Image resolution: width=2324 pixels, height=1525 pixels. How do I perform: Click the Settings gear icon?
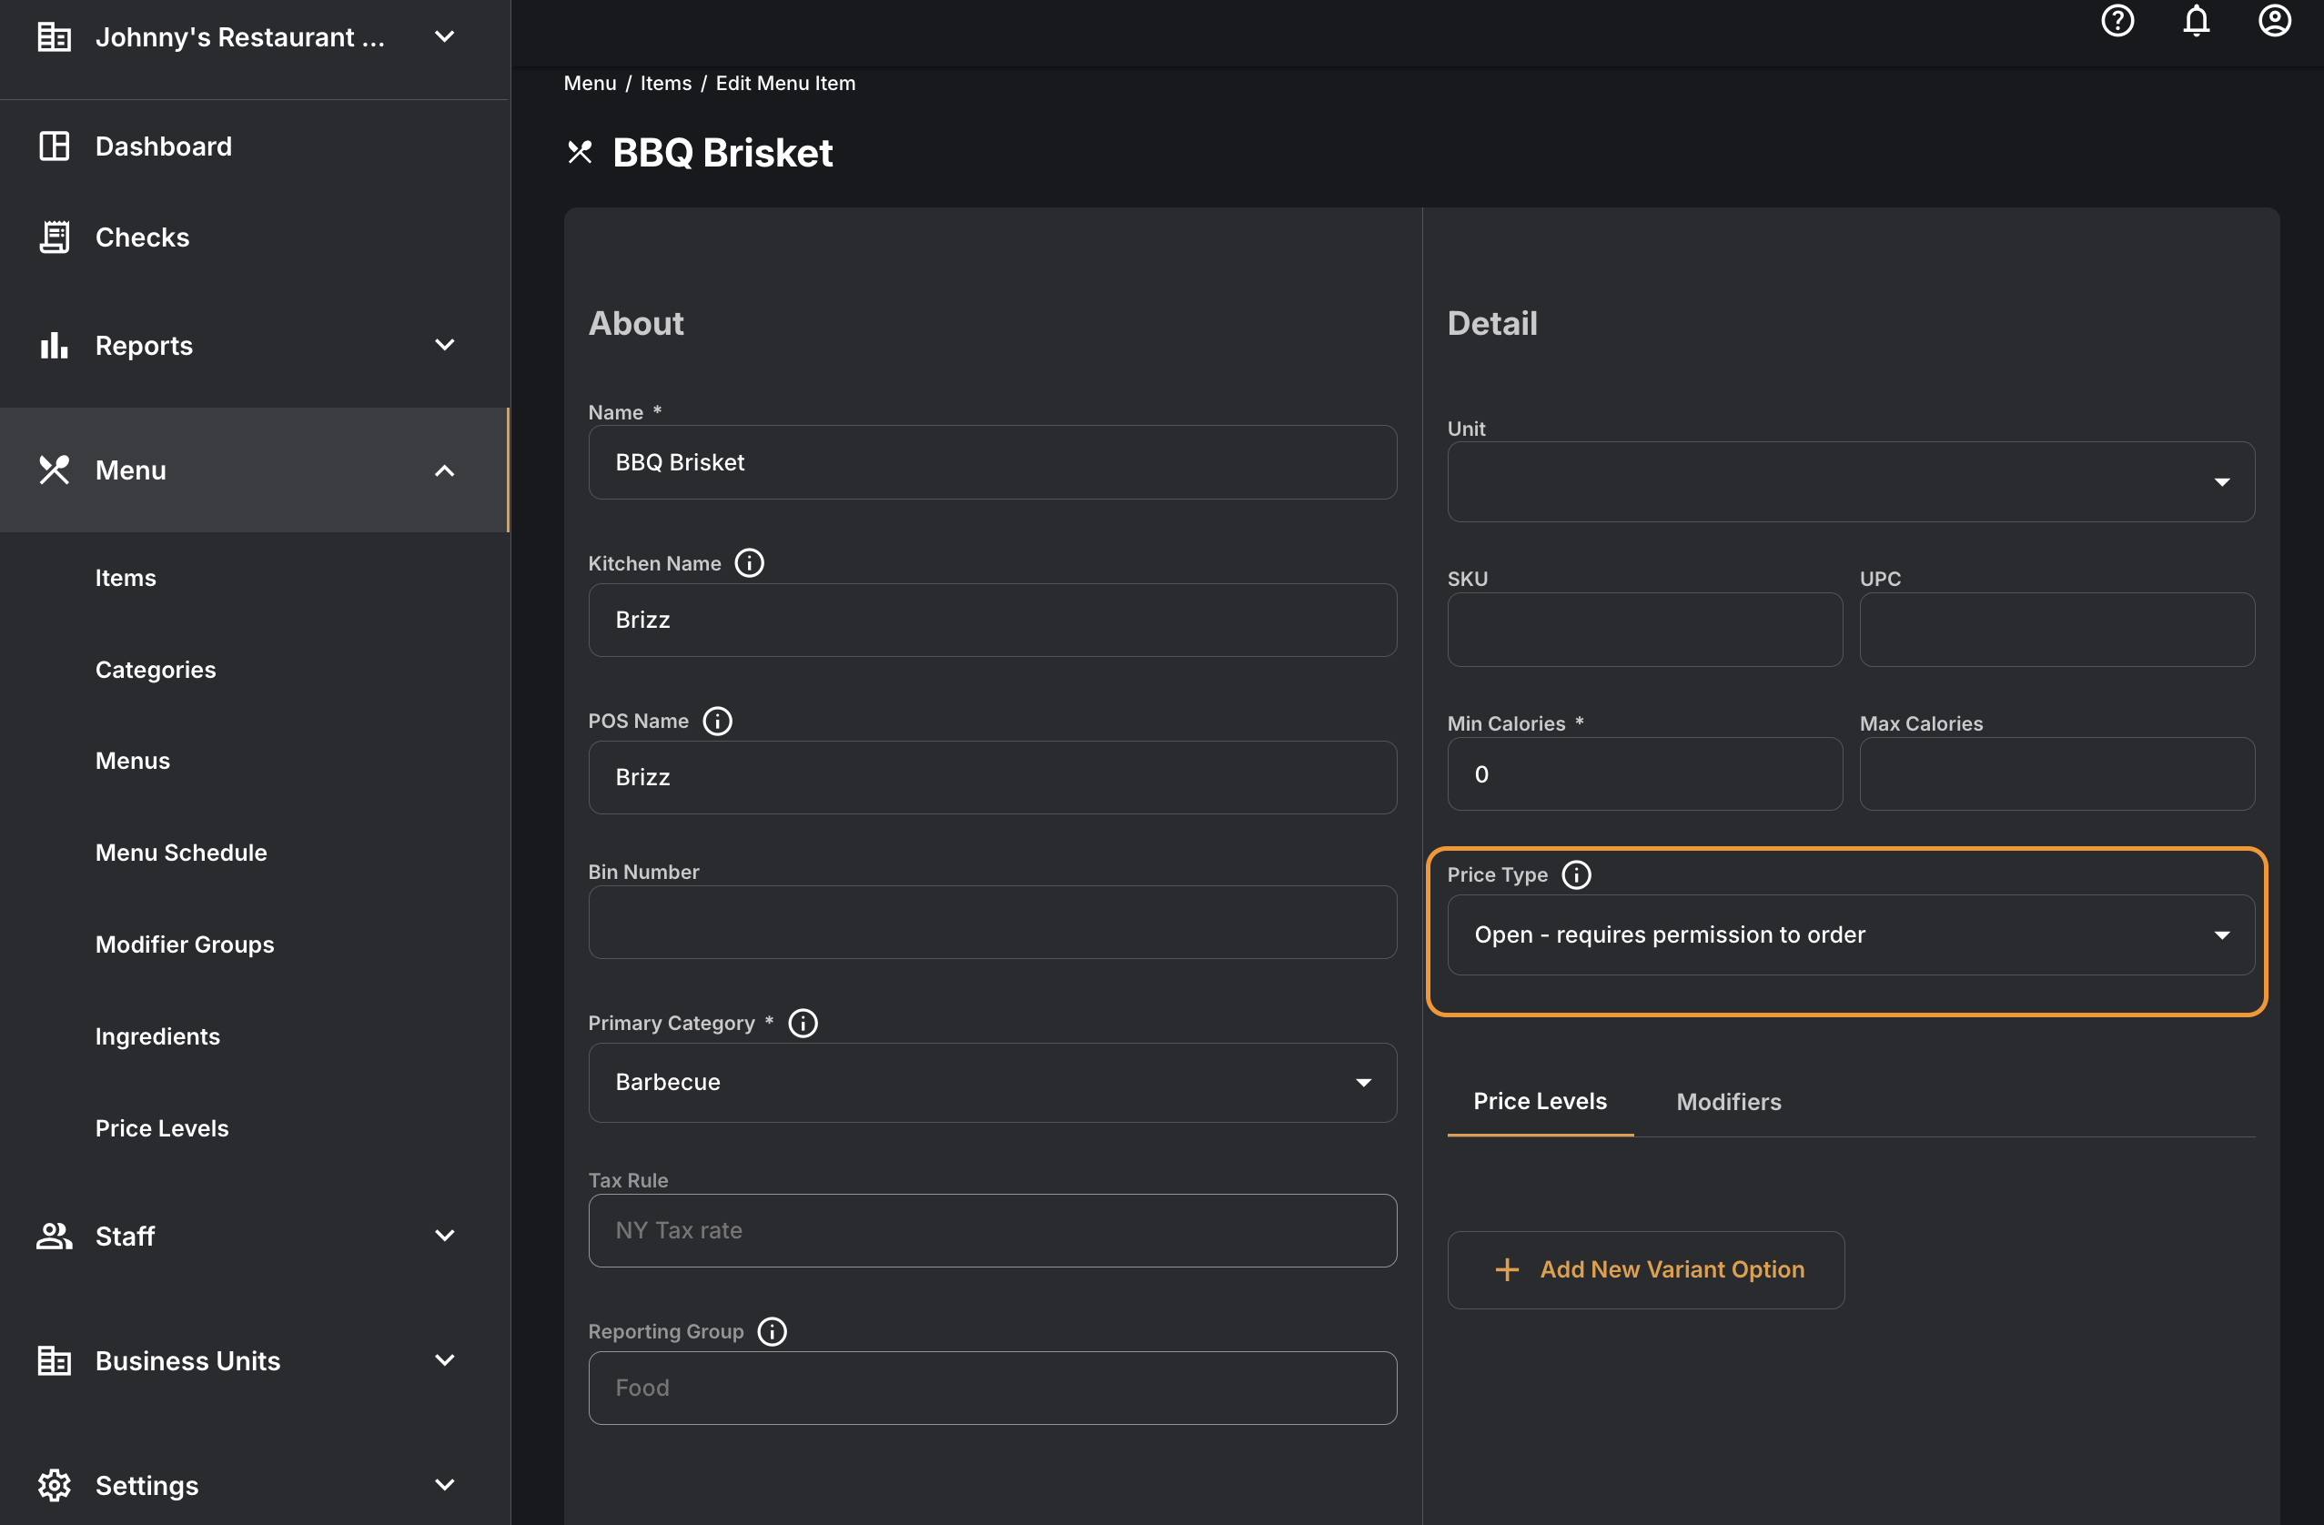(x=54, y=1485)
